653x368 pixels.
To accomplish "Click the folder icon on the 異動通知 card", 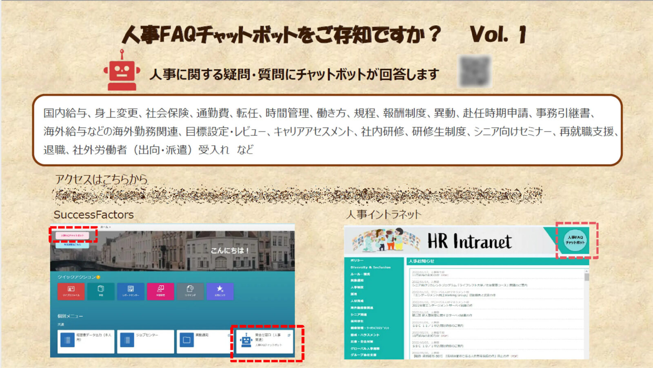I will tap(187, 340).
